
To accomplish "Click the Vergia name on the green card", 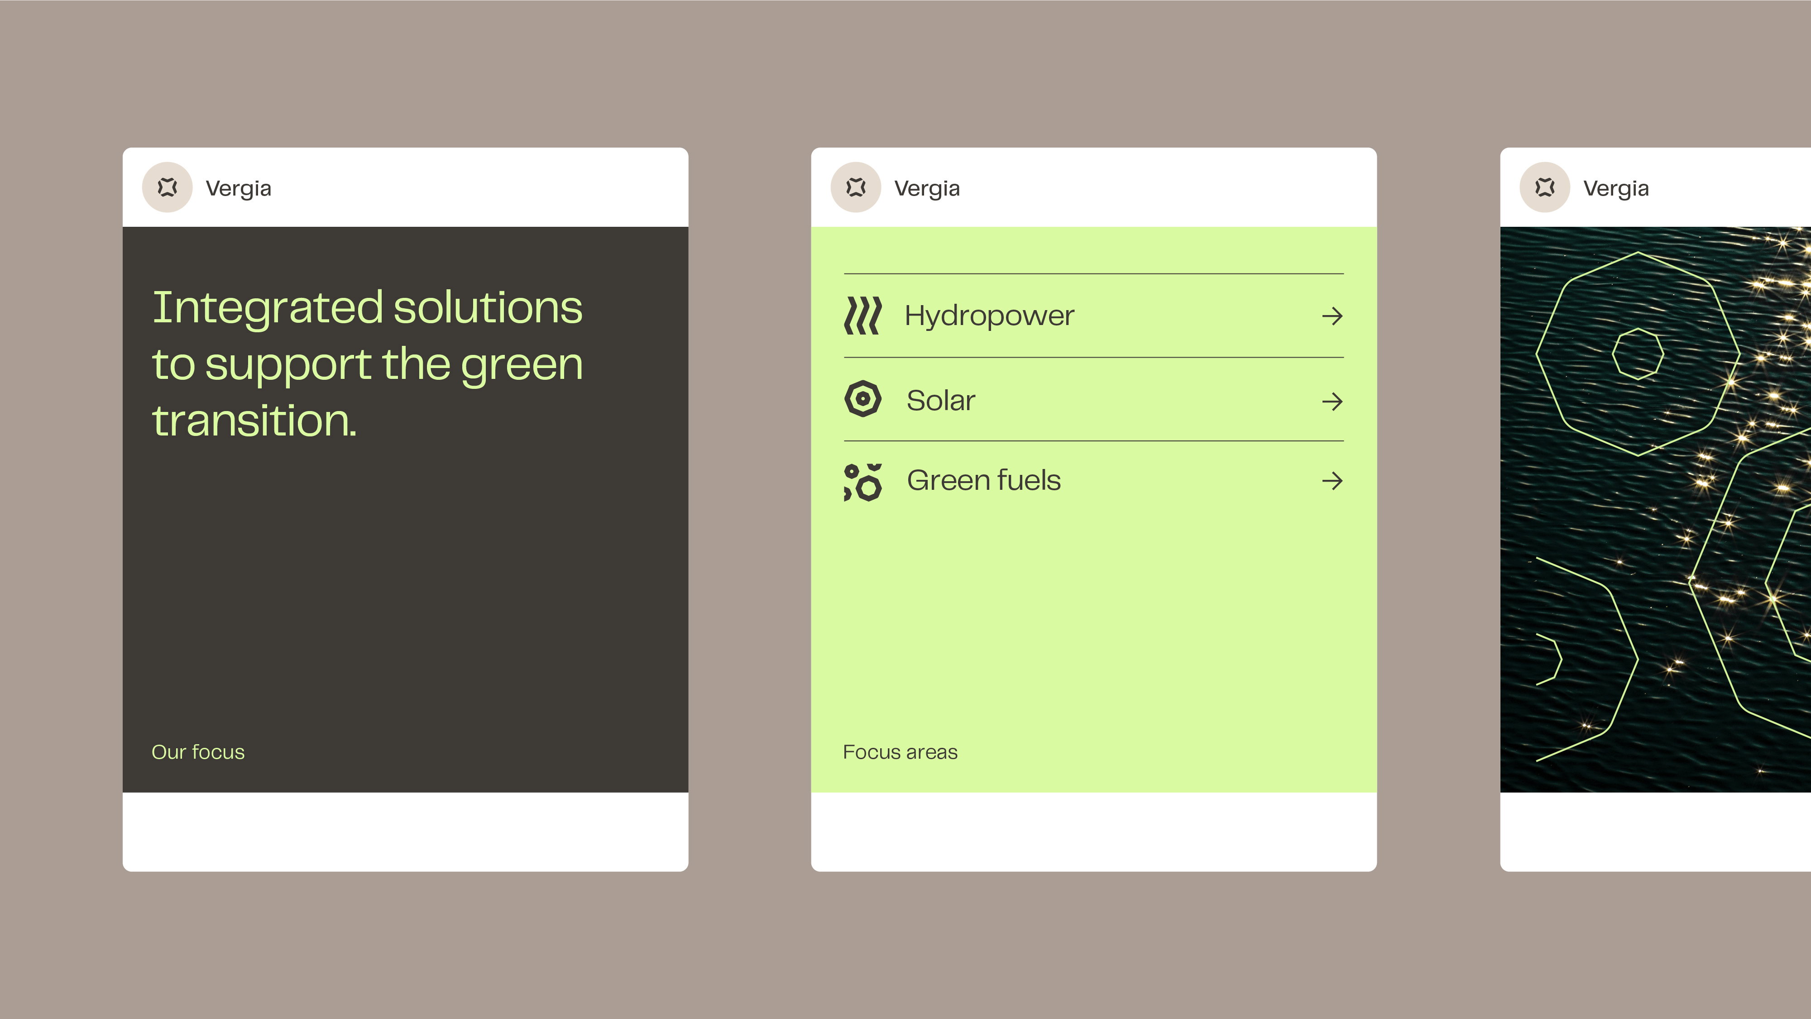I will tap(927, 188).
